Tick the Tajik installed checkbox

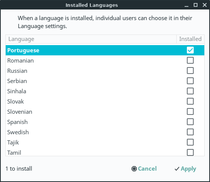click(190, 142)
